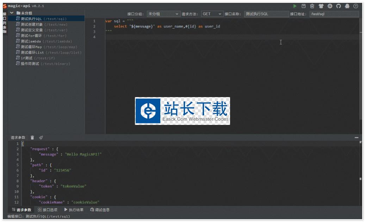Screen dimensions: 365x222
Task: Run the API with green play icon
Action: tap(295, 6)
